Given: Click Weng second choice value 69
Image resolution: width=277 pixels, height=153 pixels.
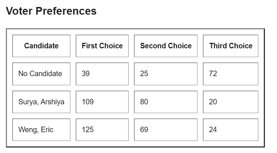Looking at the screenshot, I should 166,130.
